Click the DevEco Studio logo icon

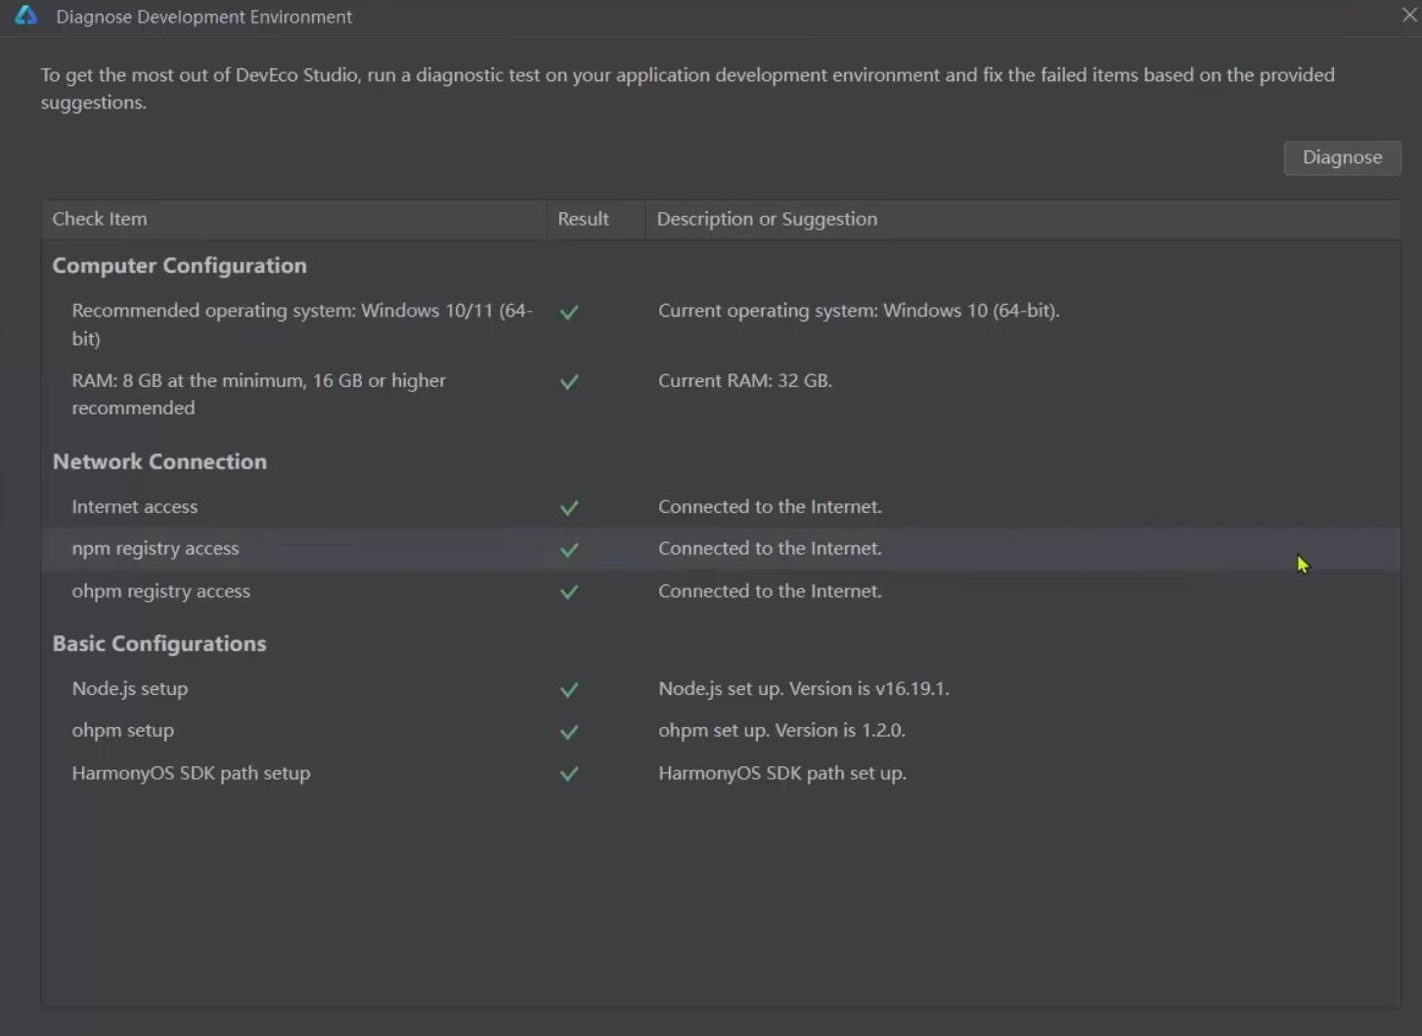[x=26, y=17]
